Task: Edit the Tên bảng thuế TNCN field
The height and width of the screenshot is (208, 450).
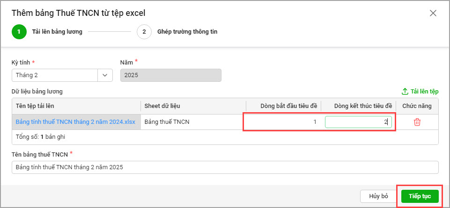Action: pos(225,167)
